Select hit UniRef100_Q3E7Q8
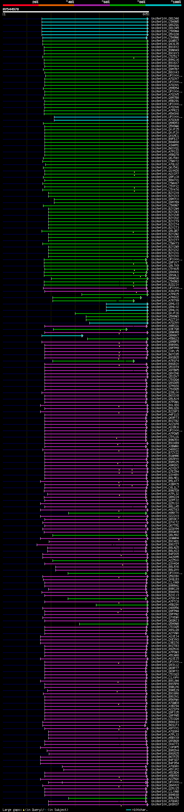184x812 pixels. (165, 329)
